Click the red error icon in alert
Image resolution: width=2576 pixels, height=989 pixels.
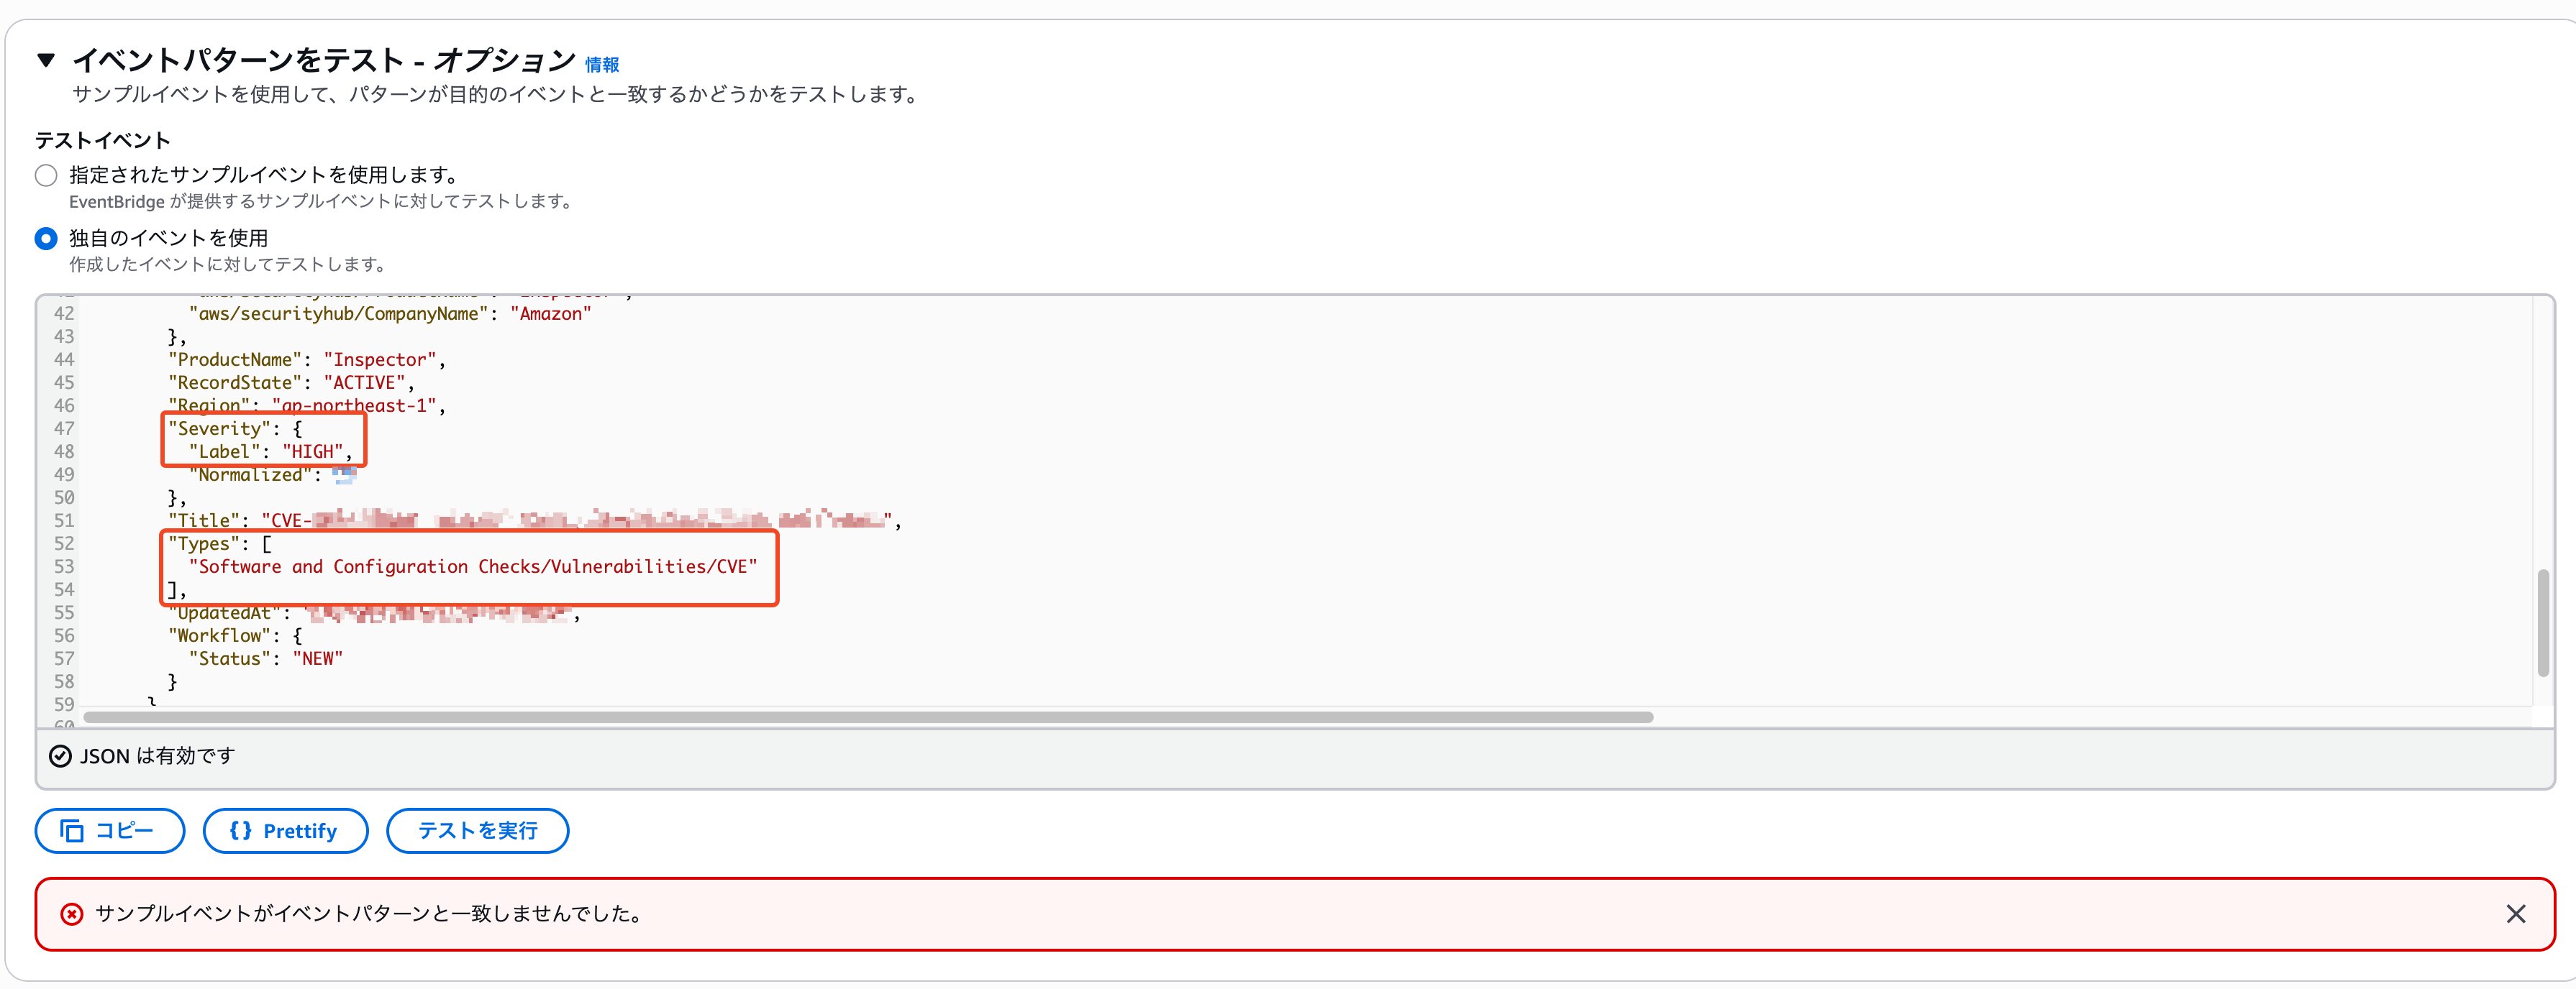(x=72, y=914)
